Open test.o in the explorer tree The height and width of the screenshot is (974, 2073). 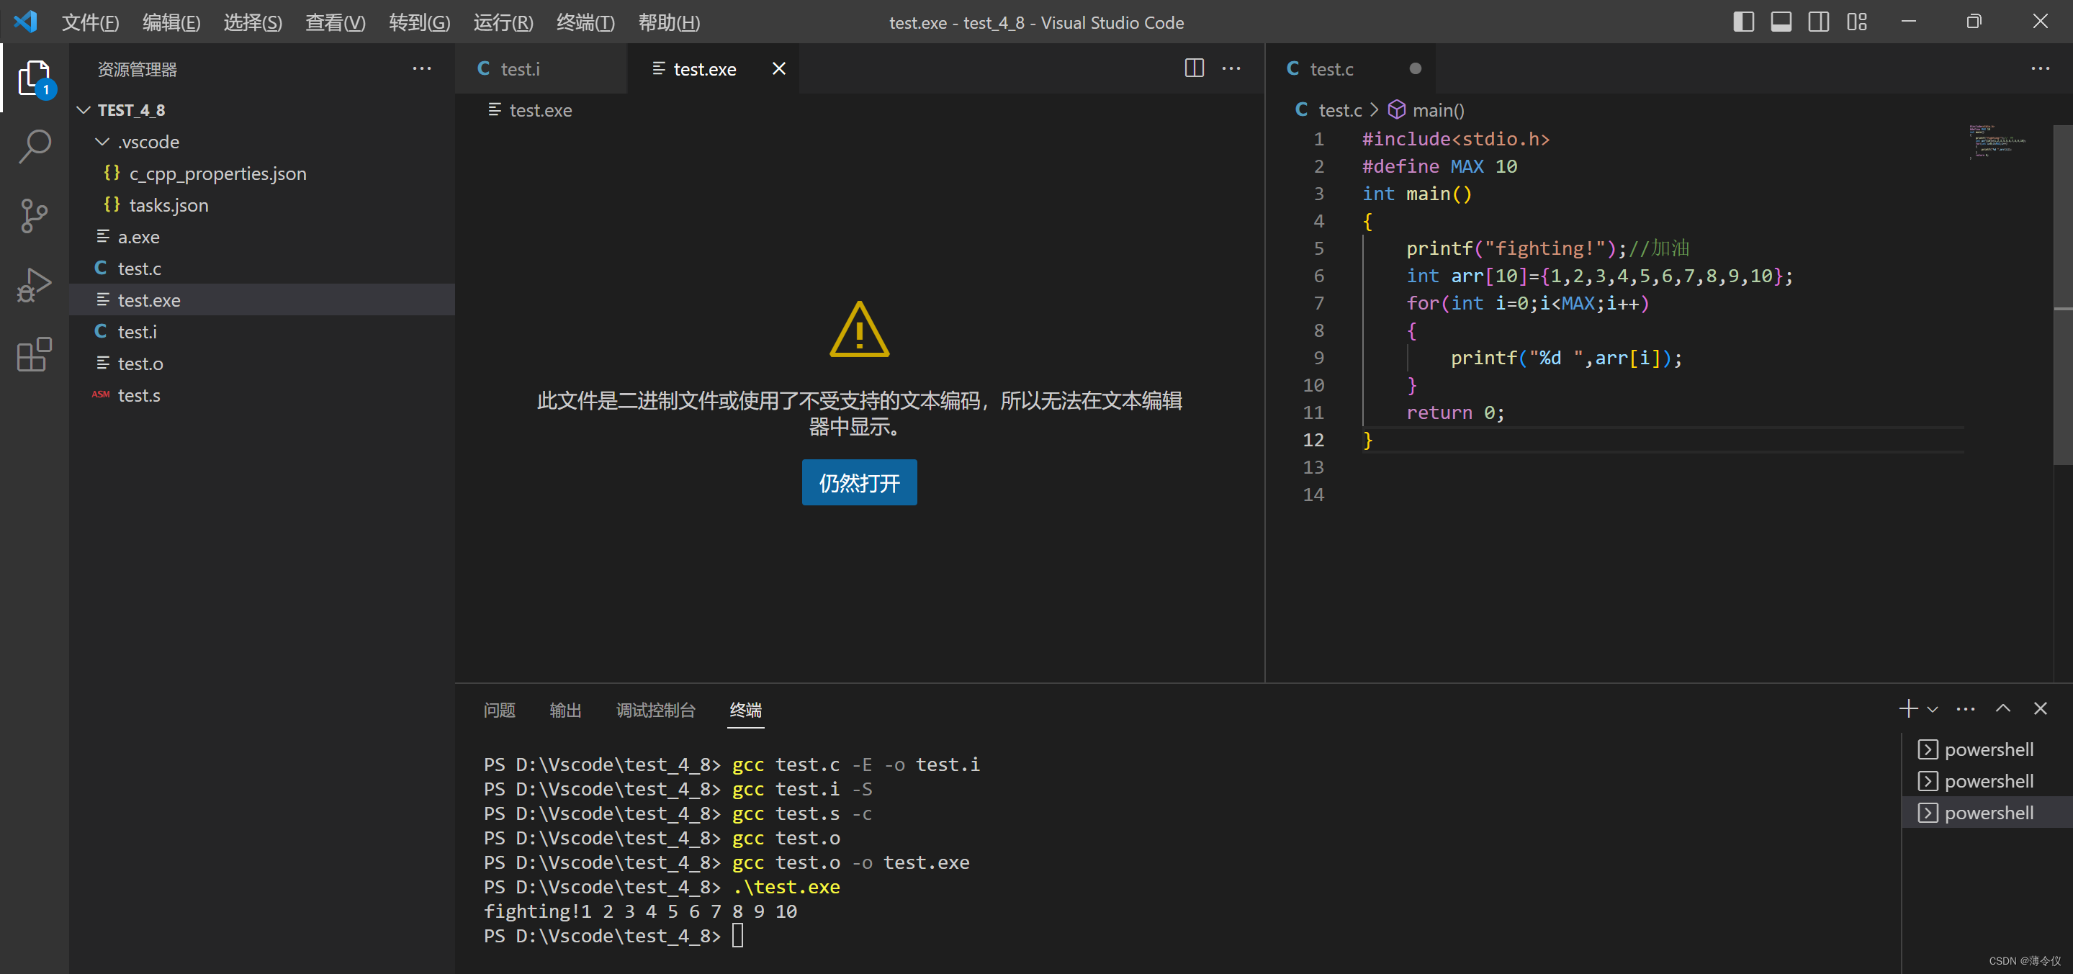(x=262, y=364)
